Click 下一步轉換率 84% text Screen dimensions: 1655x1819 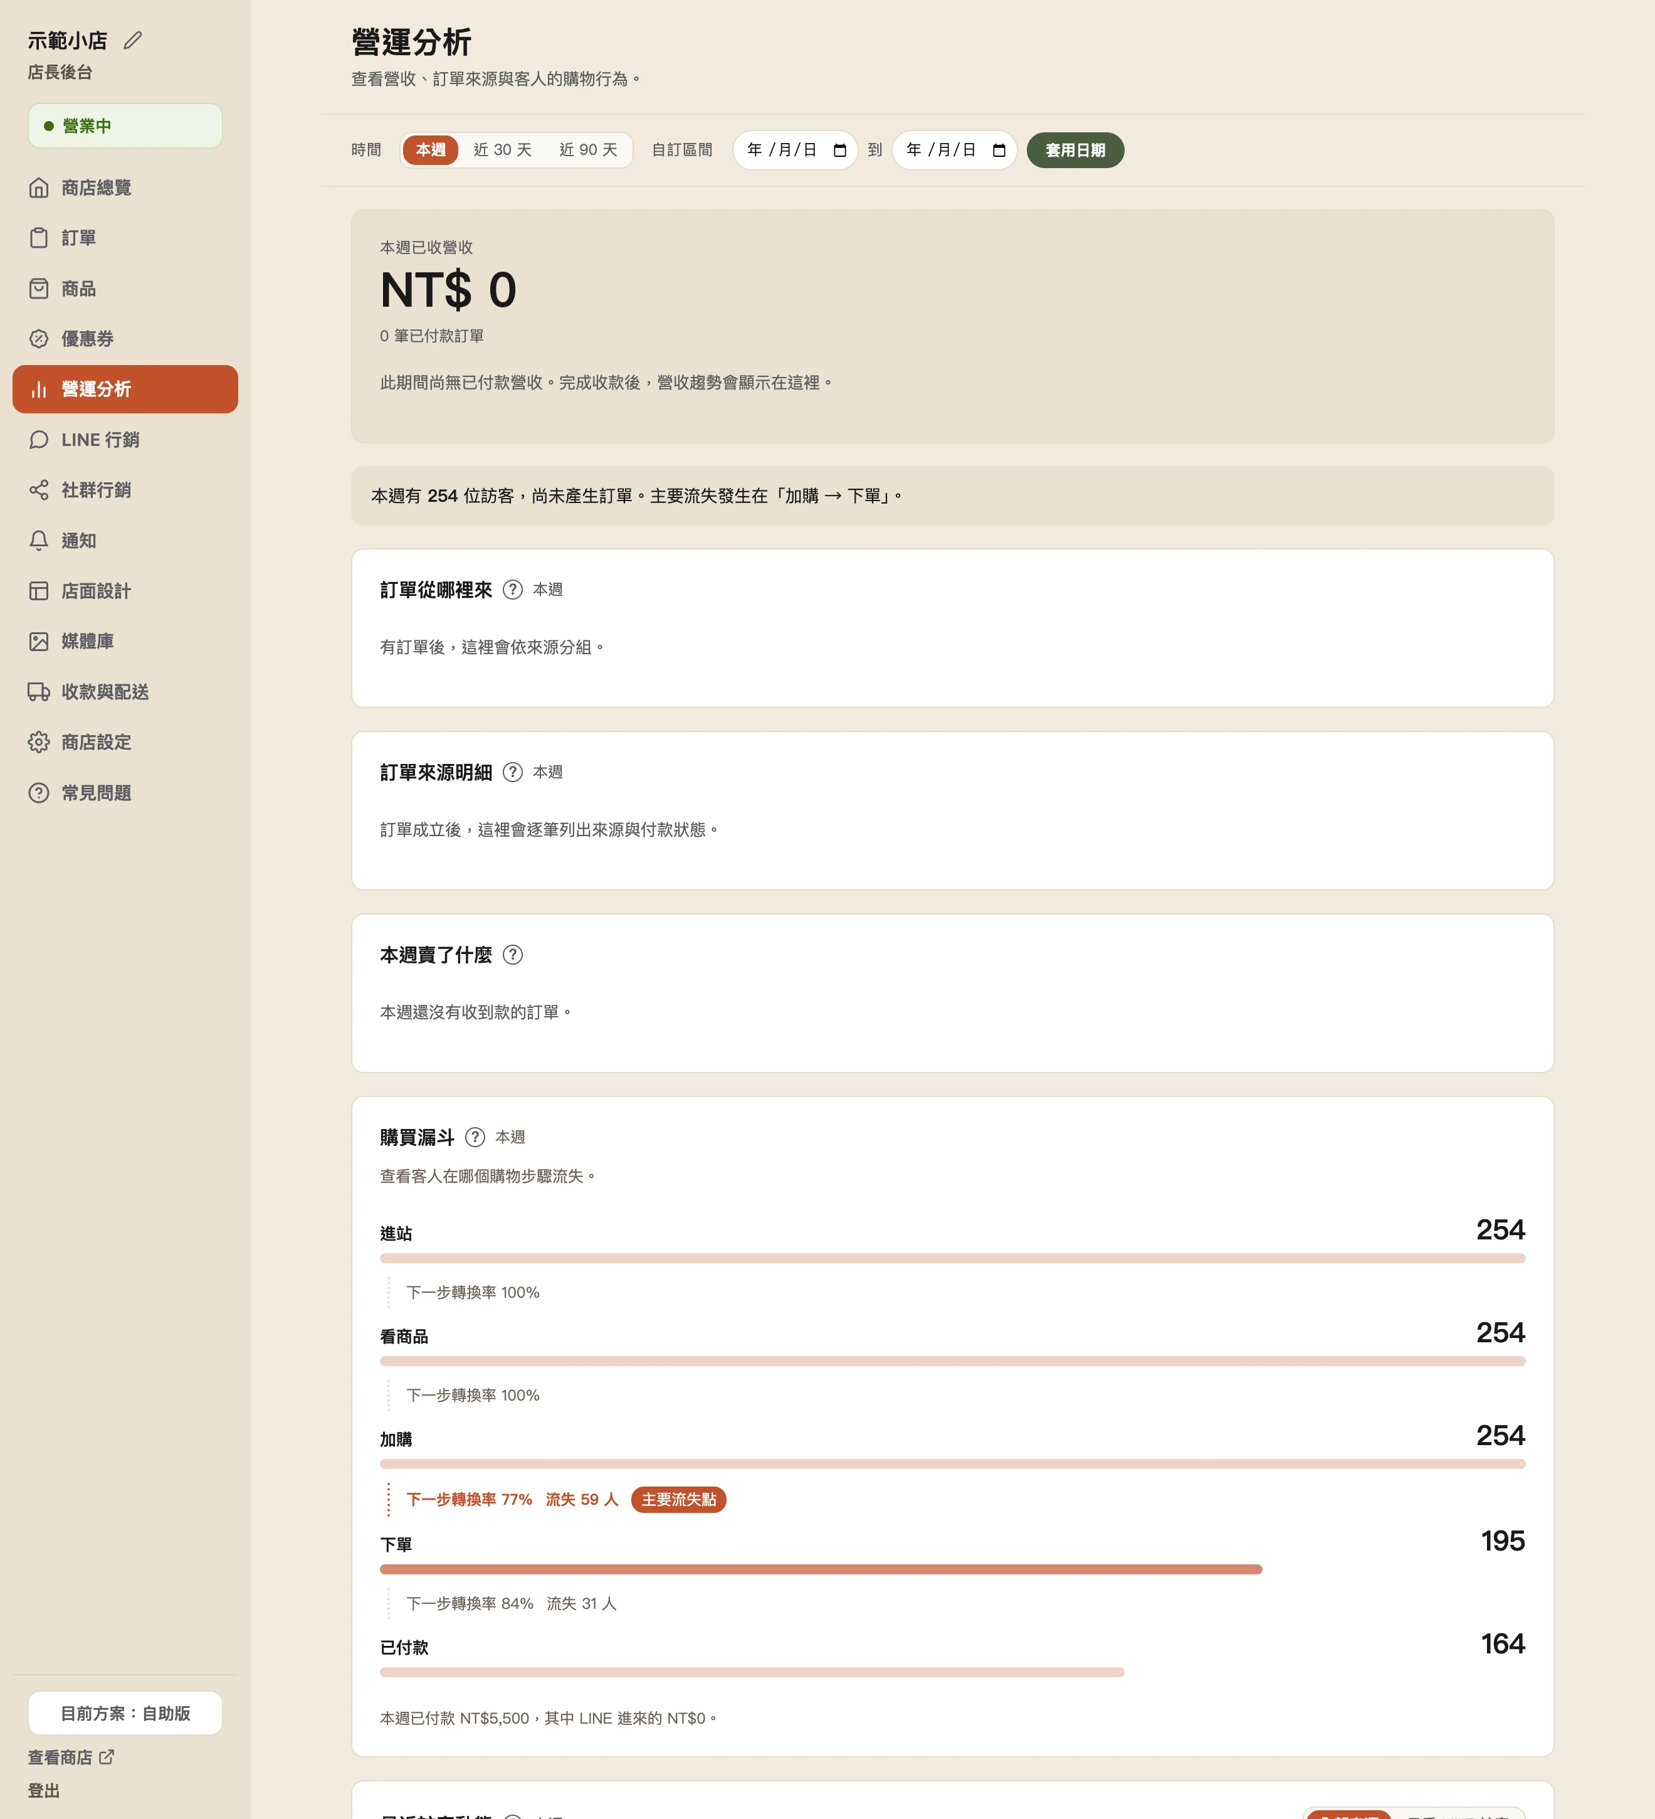tap(470, 1604)
